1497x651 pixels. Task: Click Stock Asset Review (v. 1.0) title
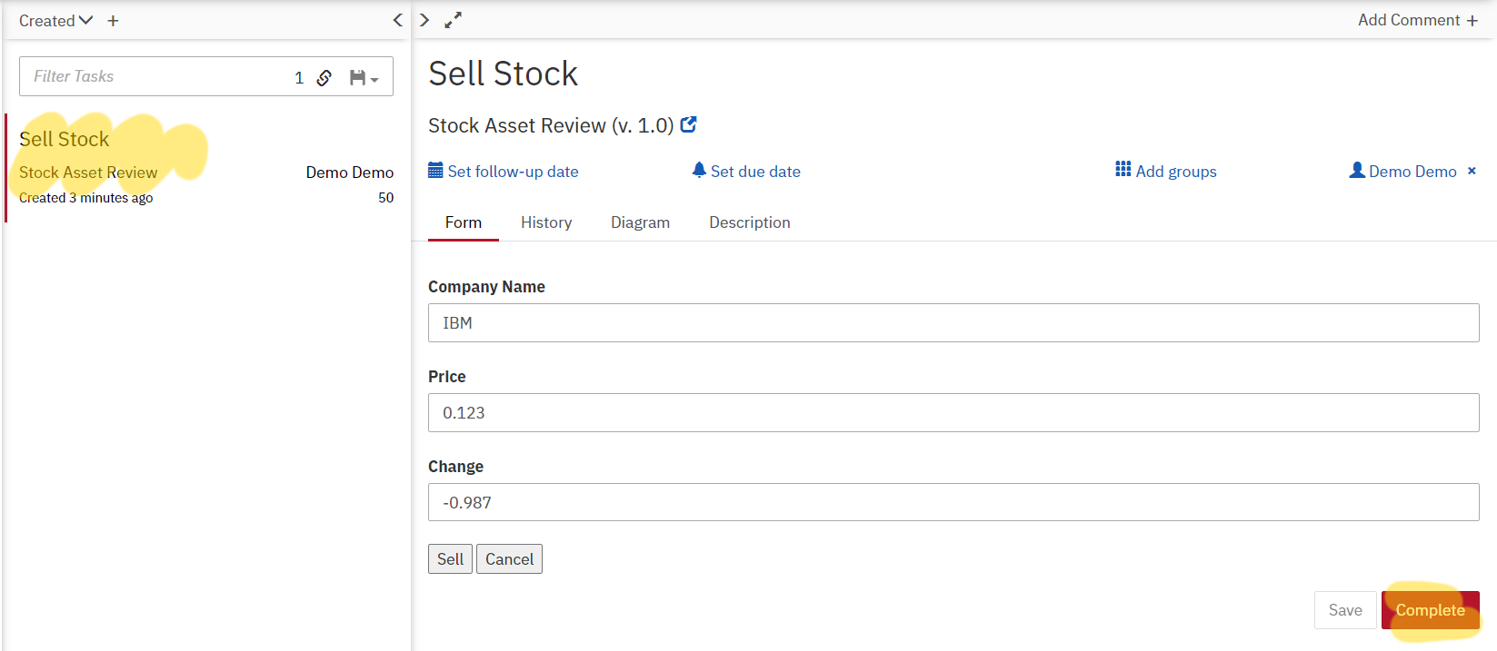coord(551,125)
